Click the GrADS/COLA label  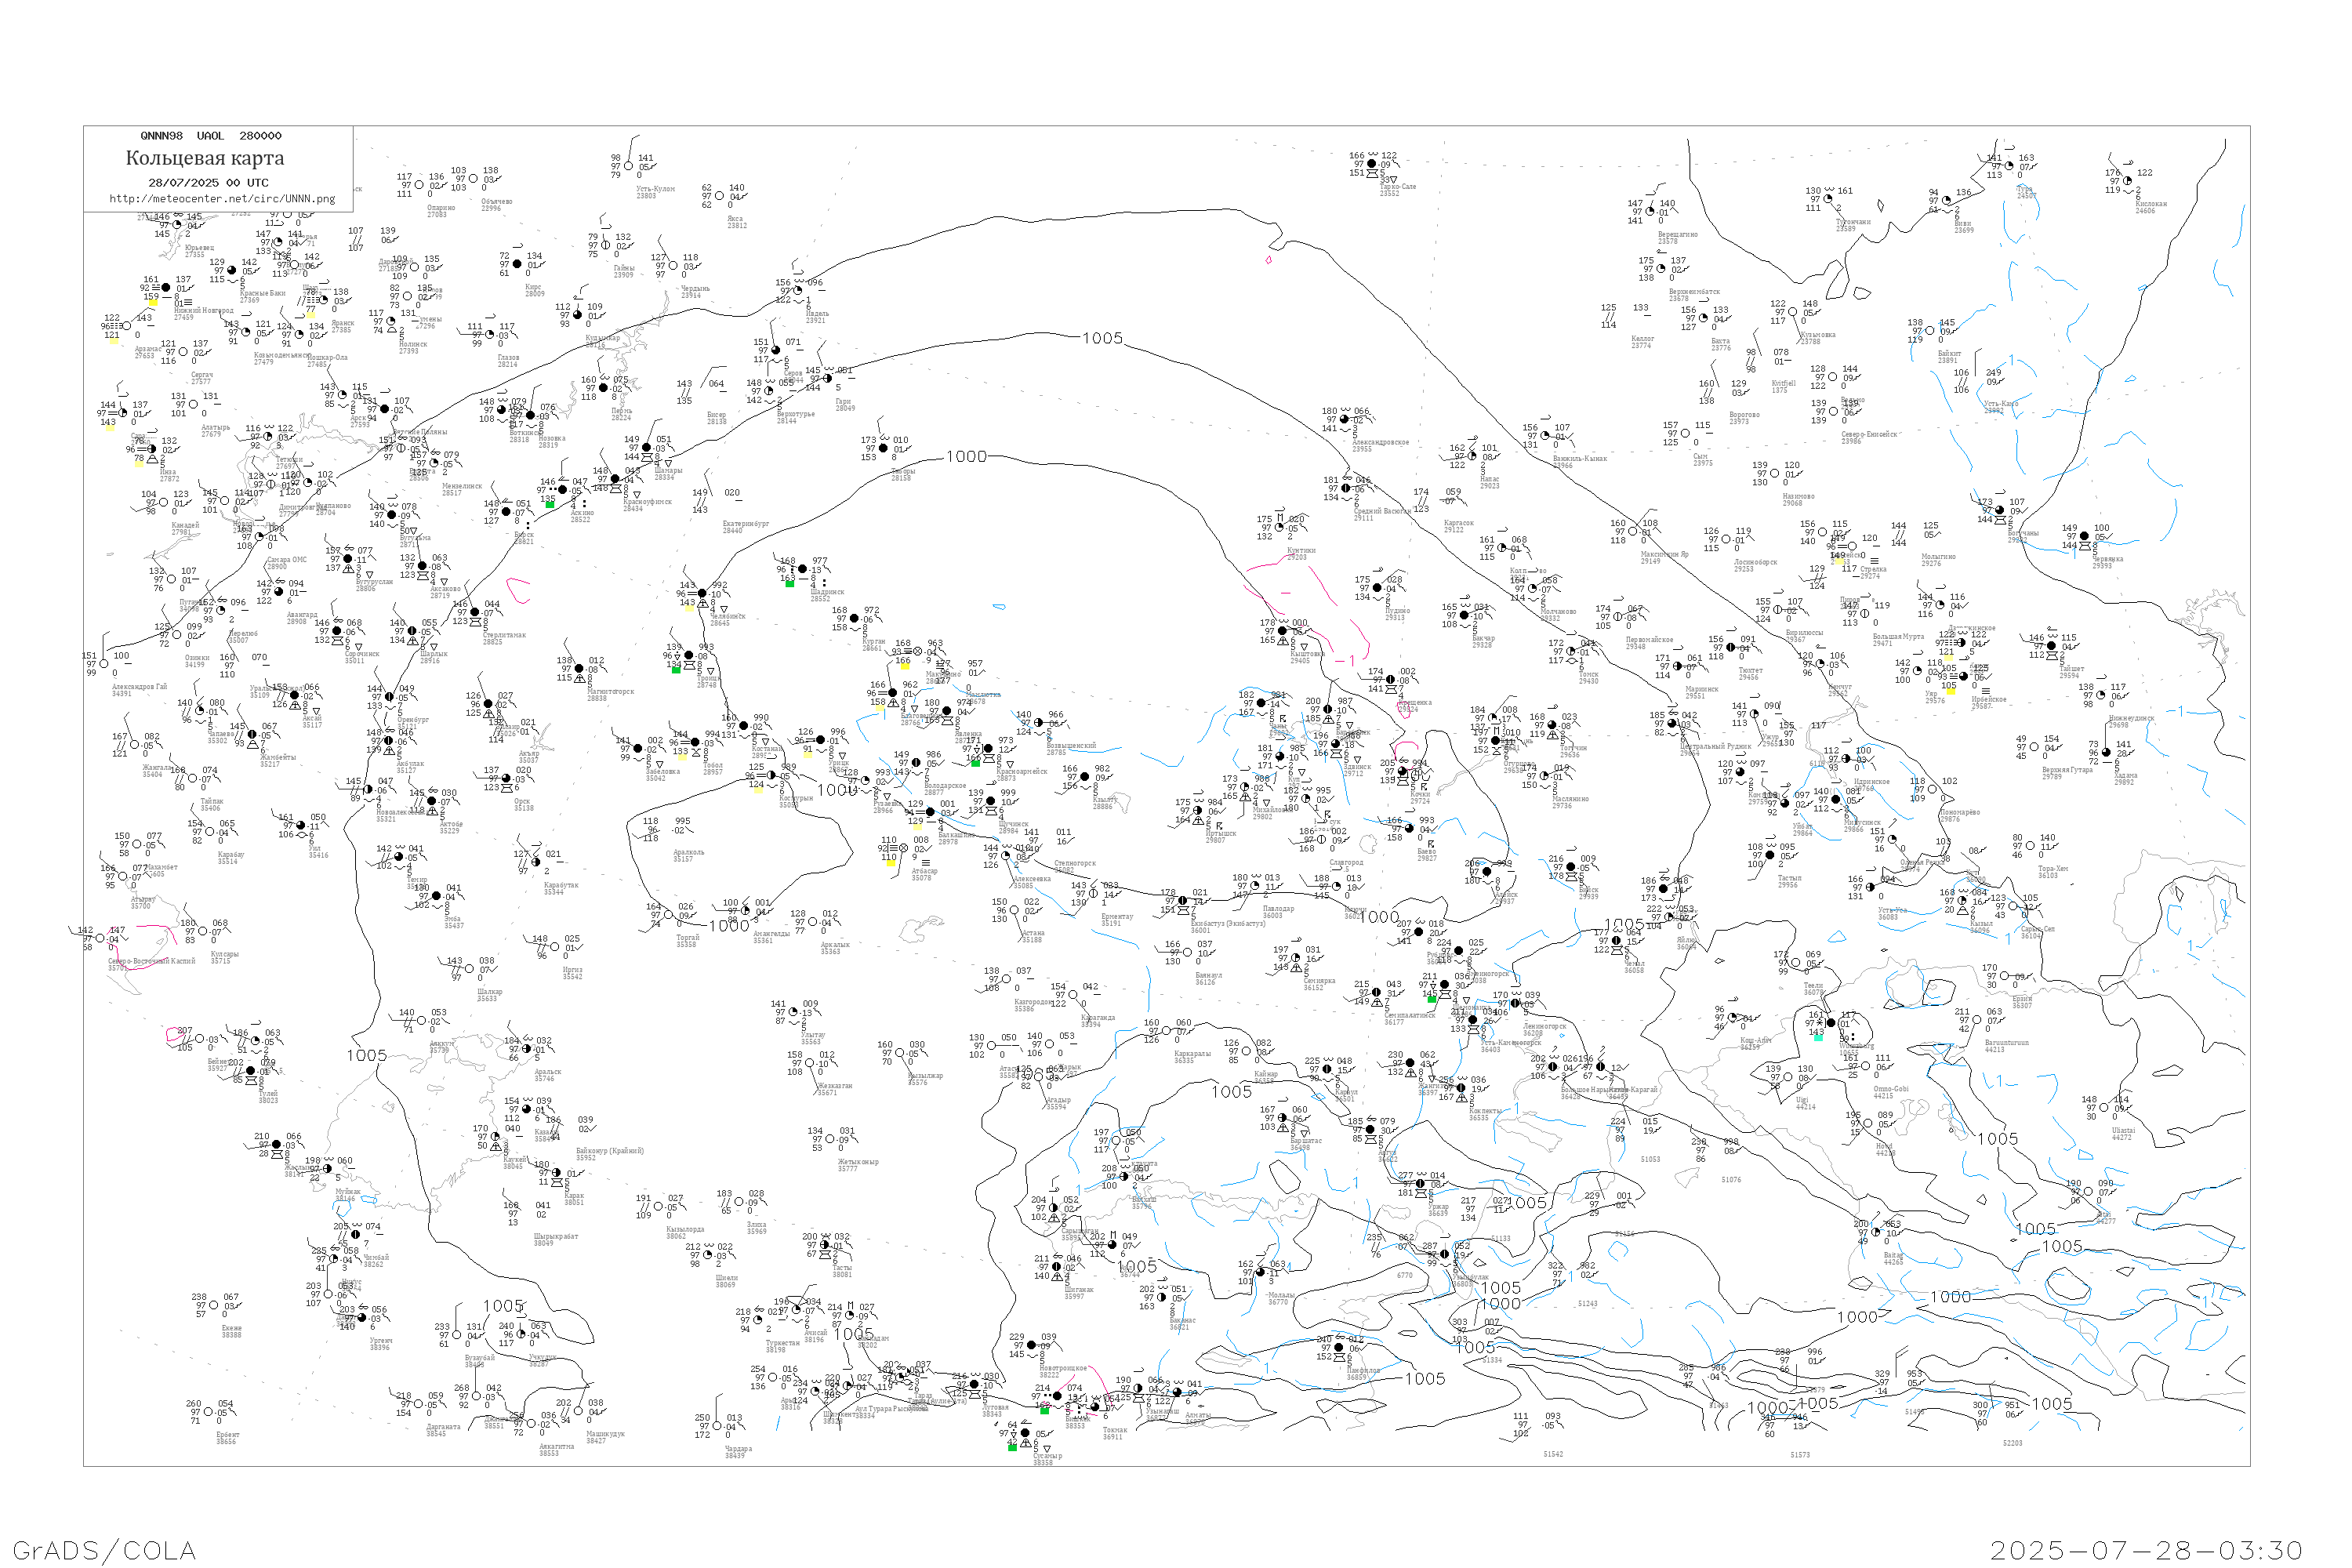104,1550
